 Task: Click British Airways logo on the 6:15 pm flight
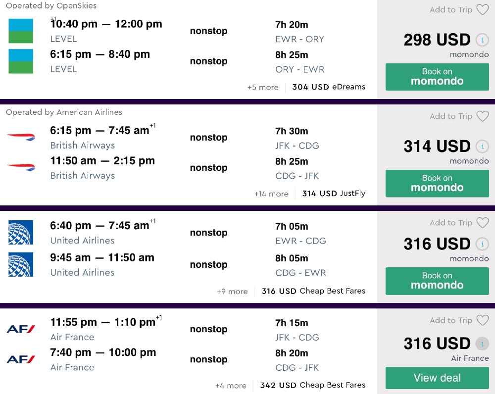click(x=21, y=137)
